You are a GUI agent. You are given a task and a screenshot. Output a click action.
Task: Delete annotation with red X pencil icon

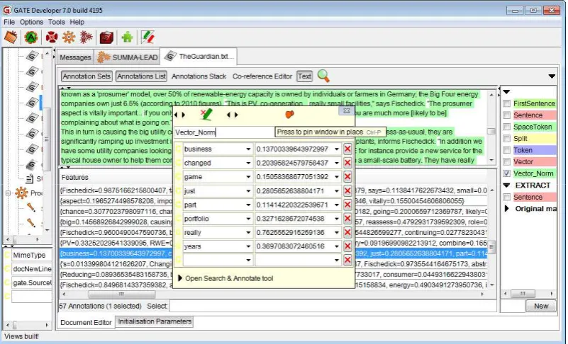coord(206,115)
